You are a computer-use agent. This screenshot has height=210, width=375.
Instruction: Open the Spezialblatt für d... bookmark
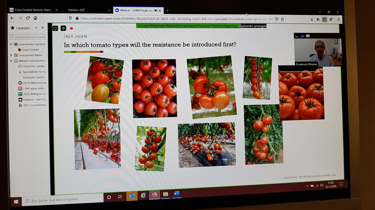pos(32,72)
